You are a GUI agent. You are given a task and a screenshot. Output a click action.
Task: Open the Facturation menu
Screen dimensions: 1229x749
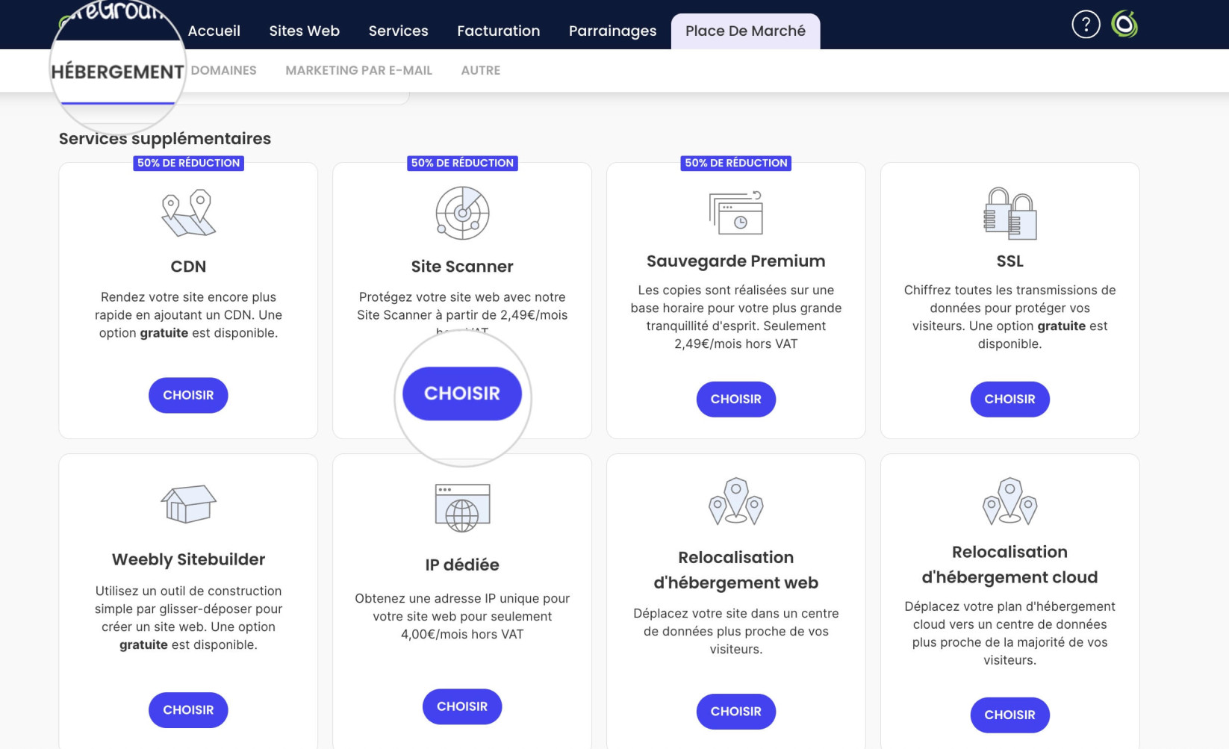pos(498,31)
